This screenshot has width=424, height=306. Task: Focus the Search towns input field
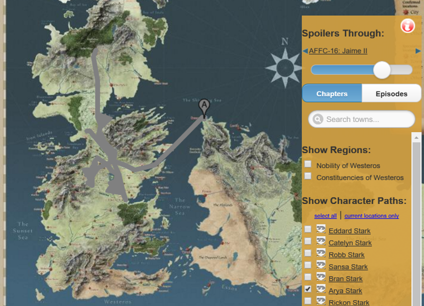pyautogui.click(x=361, y=119)
